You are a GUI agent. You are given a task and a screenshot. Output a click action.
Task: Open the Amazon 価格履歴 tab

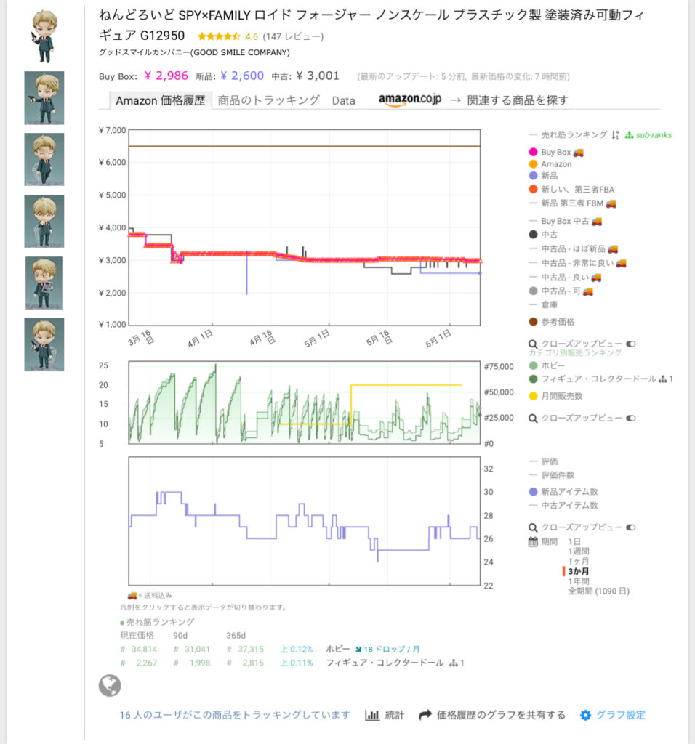click(x=161, y=100)
